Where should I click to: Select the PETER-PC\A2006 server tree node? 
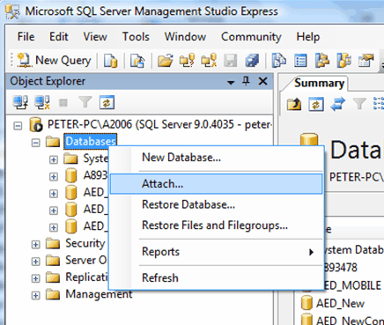159,125
